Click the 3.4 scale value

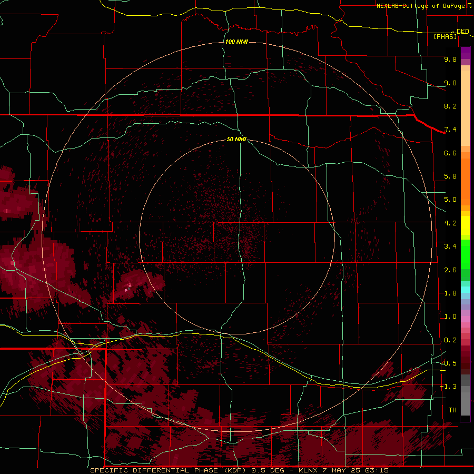pos(450,246)
